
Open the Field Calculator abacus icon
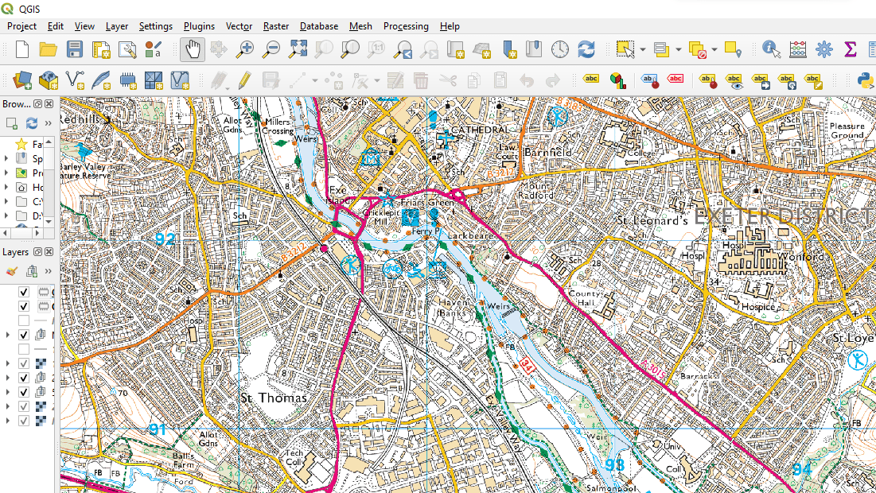(798, 49)
